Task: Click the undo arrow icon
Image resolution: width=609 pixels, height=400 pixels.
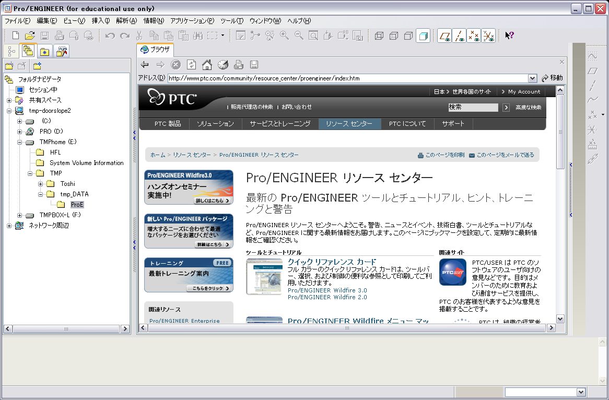Action: point(110,36)
